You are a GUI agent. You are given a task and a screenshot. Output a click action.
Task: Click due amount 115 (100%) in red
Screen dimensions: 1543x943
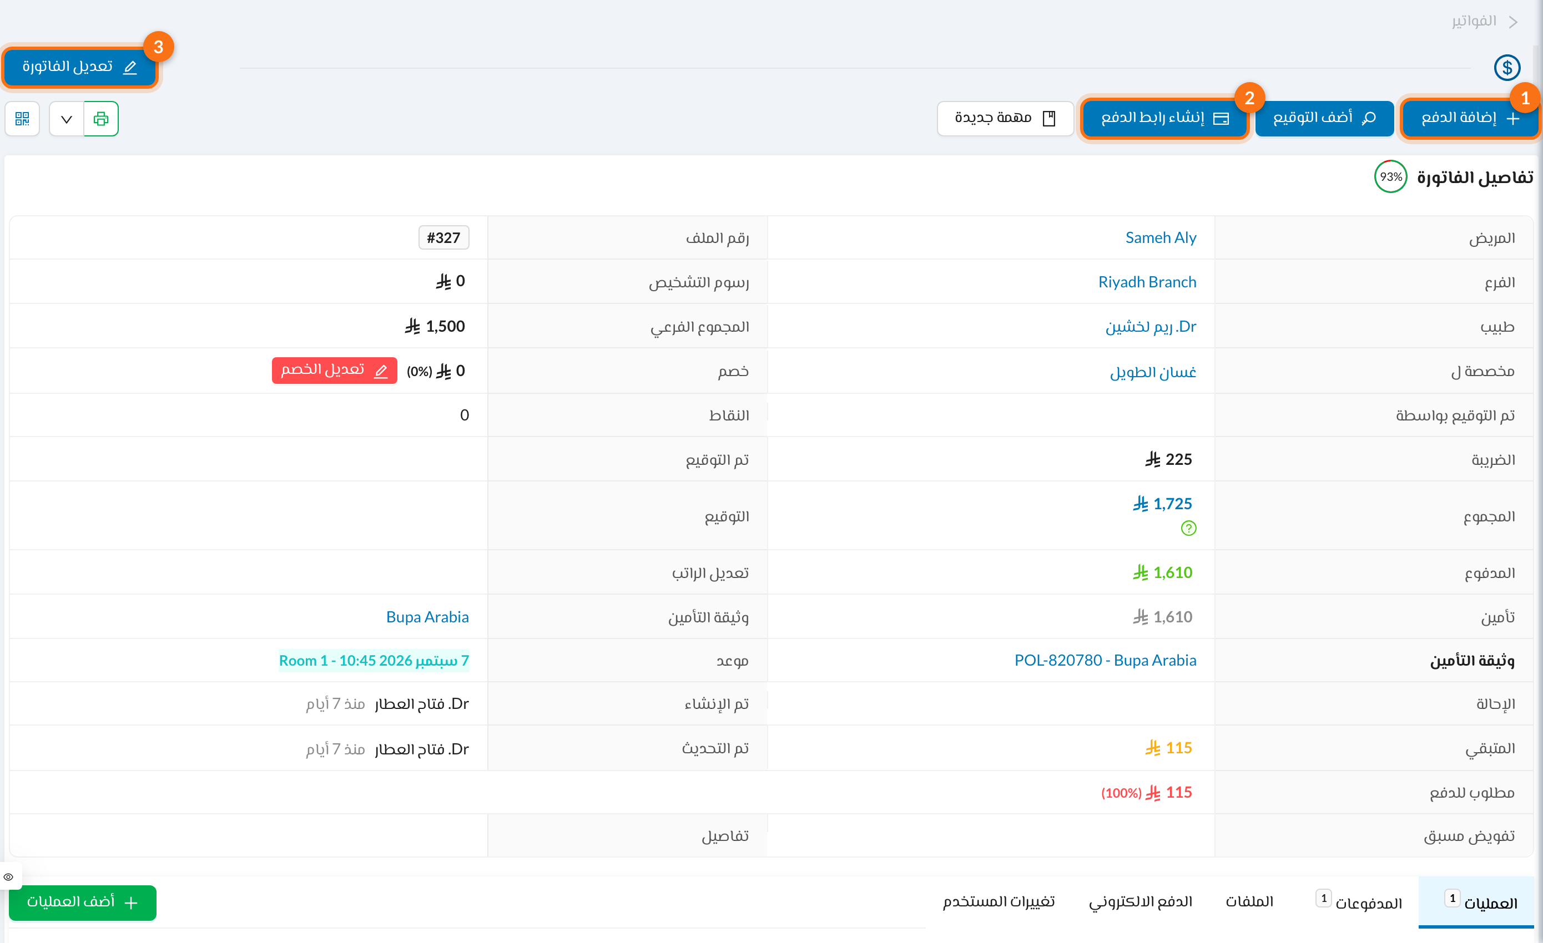click(x=1146, y=792)
